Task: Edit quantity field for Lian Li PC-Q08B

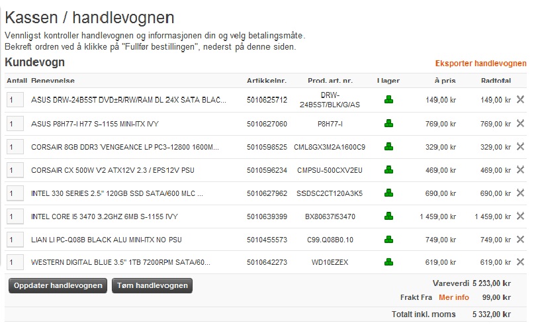Action: (15, 240)
